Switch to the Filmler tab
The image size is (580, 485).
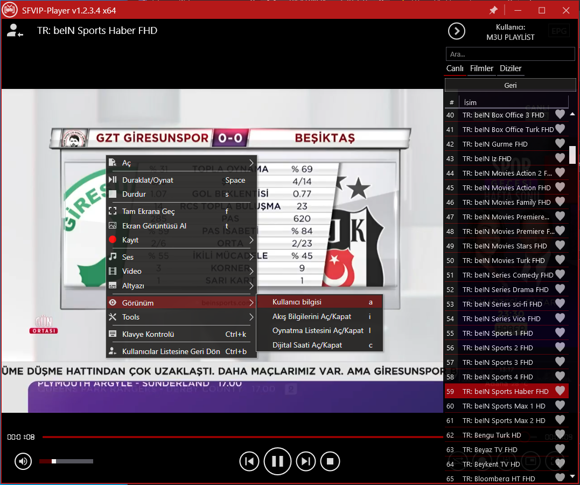click(481, 68)
